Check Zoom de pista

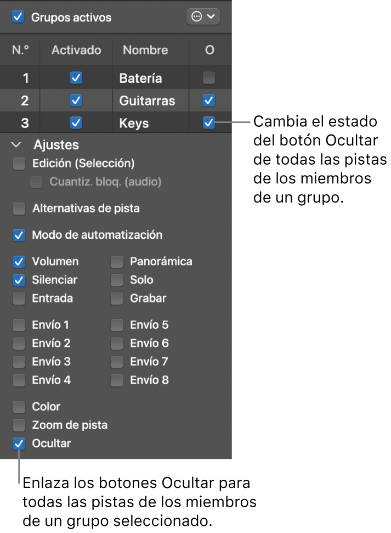[x=19, y=425]
